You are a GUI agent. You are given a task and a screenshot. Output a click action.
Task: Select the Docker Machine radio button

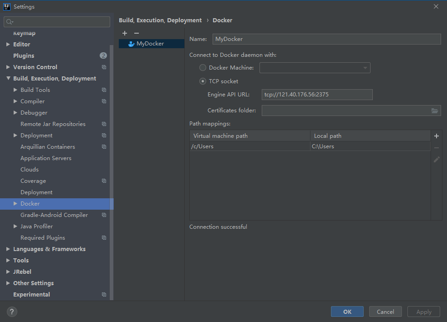pyautogui.click(x=203, y=67)
